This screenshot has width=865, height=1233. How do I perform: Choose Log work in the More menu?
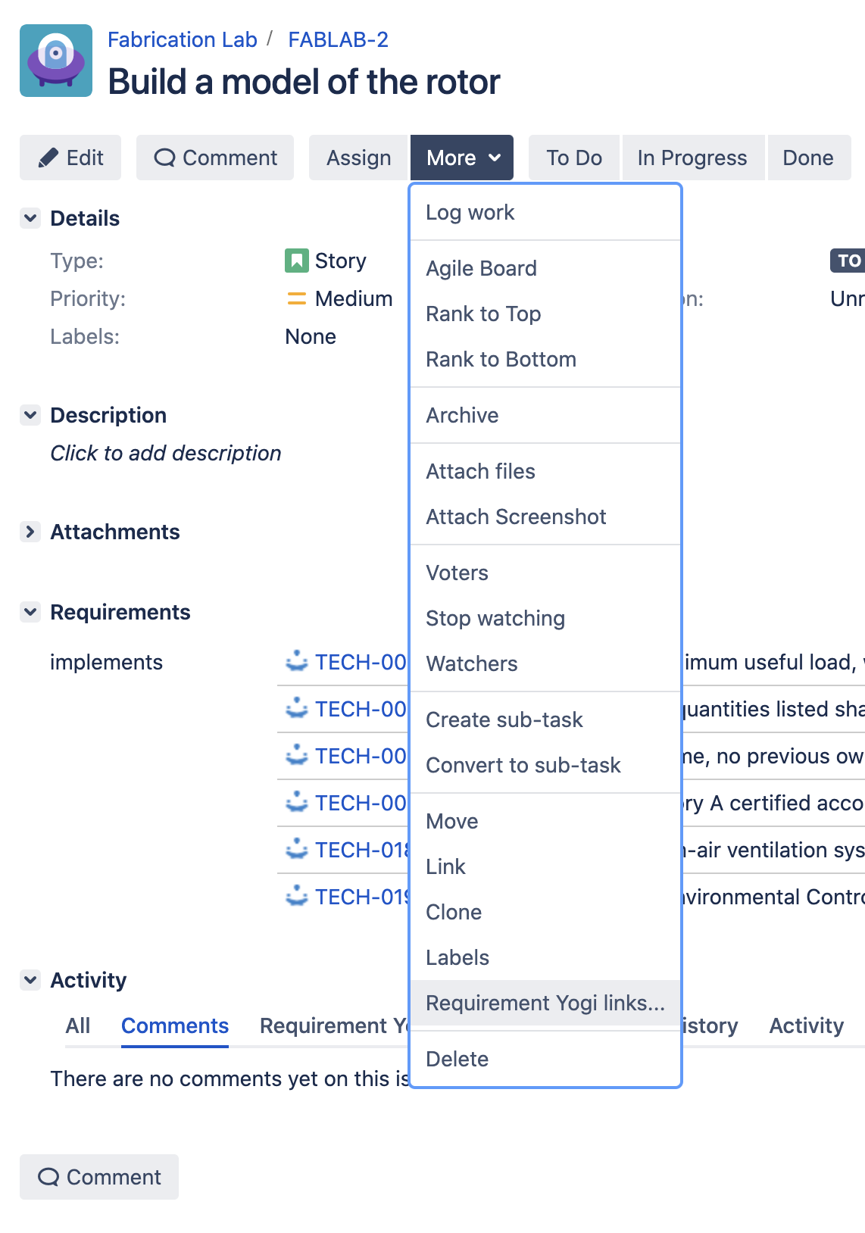tap(470, 212)
